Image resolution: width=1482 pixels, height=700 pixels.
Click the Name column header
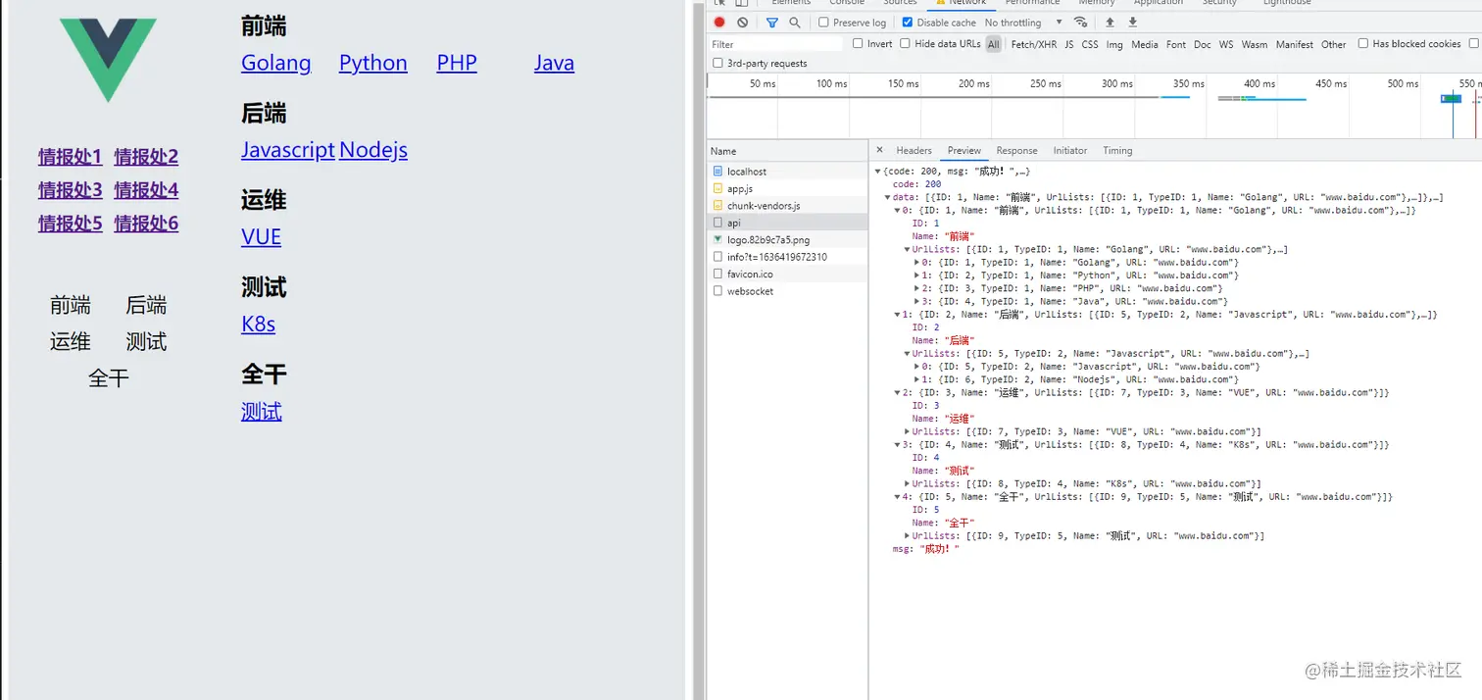(787, 151)
